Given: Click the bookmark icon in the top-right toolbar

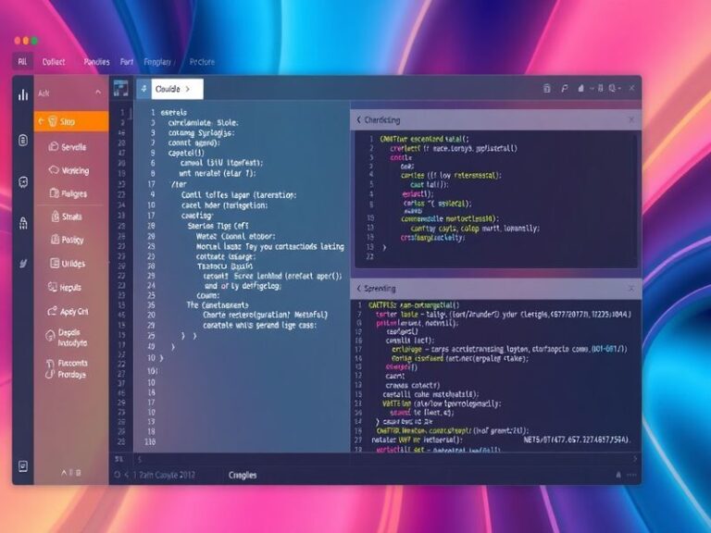Looking at the screenshot, I should pyautogui.click(x=600, y=88).
